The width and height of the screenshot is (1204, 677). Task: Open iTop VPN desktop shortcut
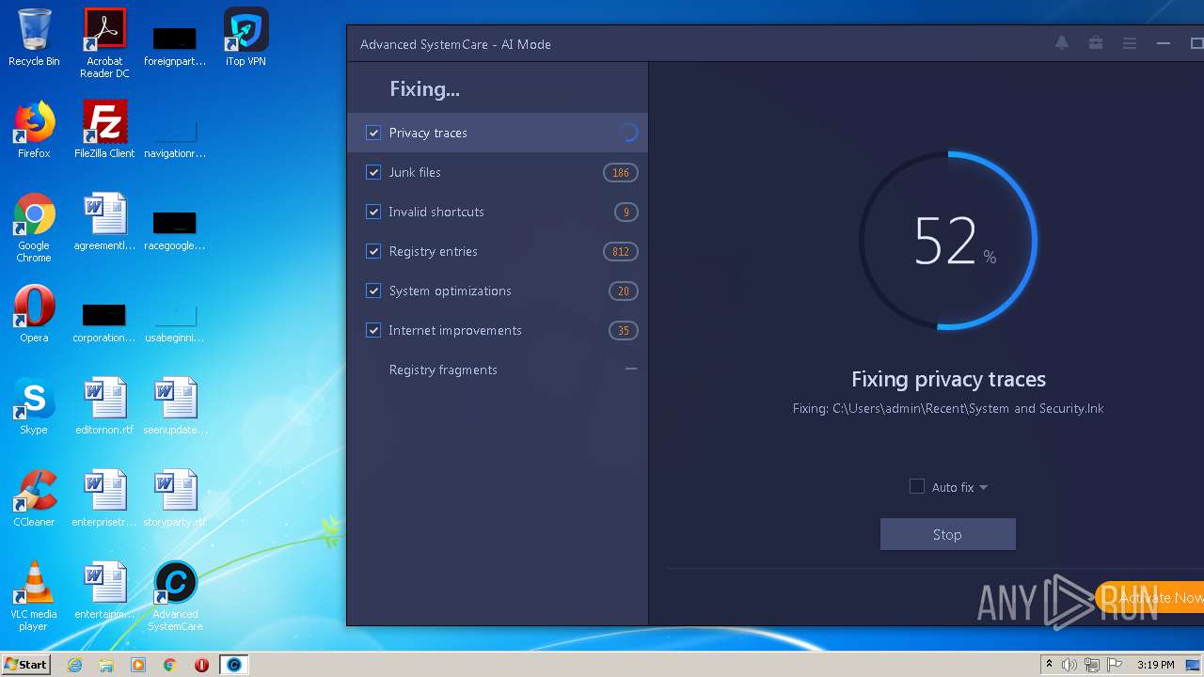point(246,38)
